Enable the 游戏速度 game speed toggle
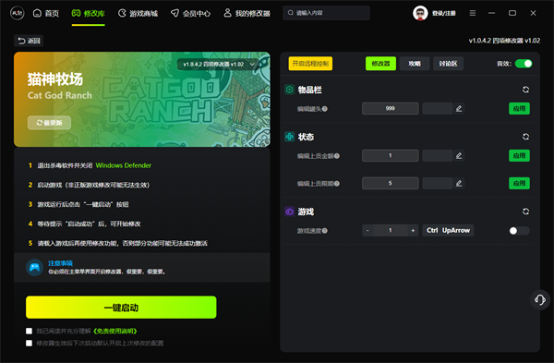 tap(519, 231)
